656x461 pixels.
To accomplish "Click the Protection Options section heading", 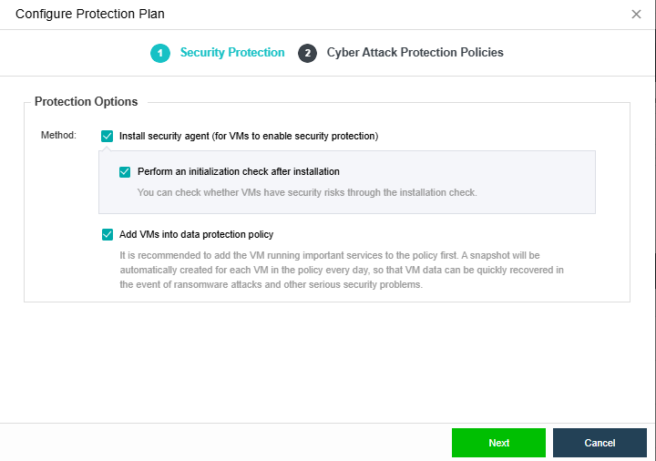I will [86, 102].
